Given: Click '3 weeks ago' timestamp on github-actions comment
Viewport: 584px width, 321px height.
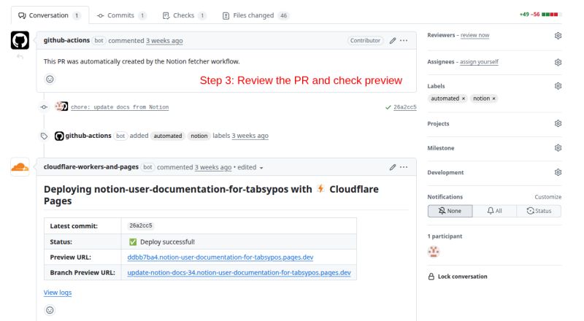Looking at the screenshot, I should pyautogui.click(x=164, y=41).
